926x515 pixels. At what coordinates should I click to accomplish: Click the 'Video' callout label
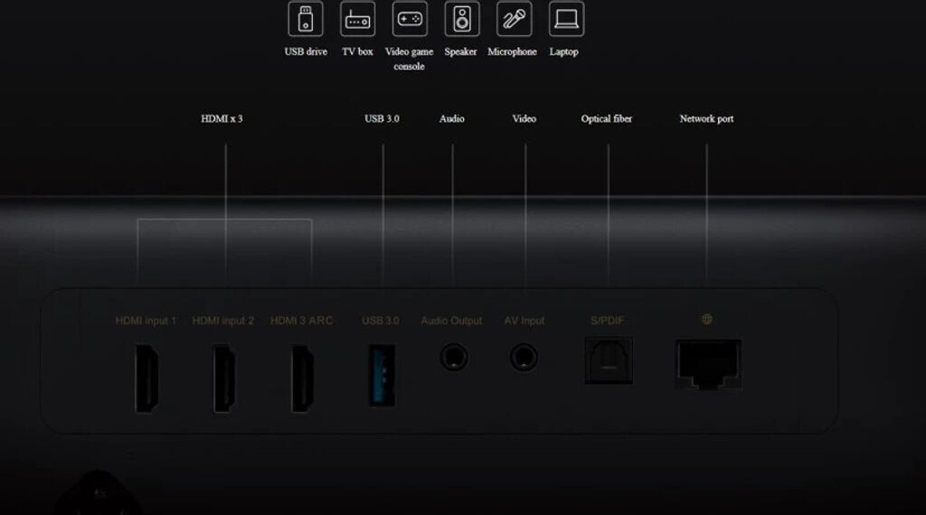524,118
